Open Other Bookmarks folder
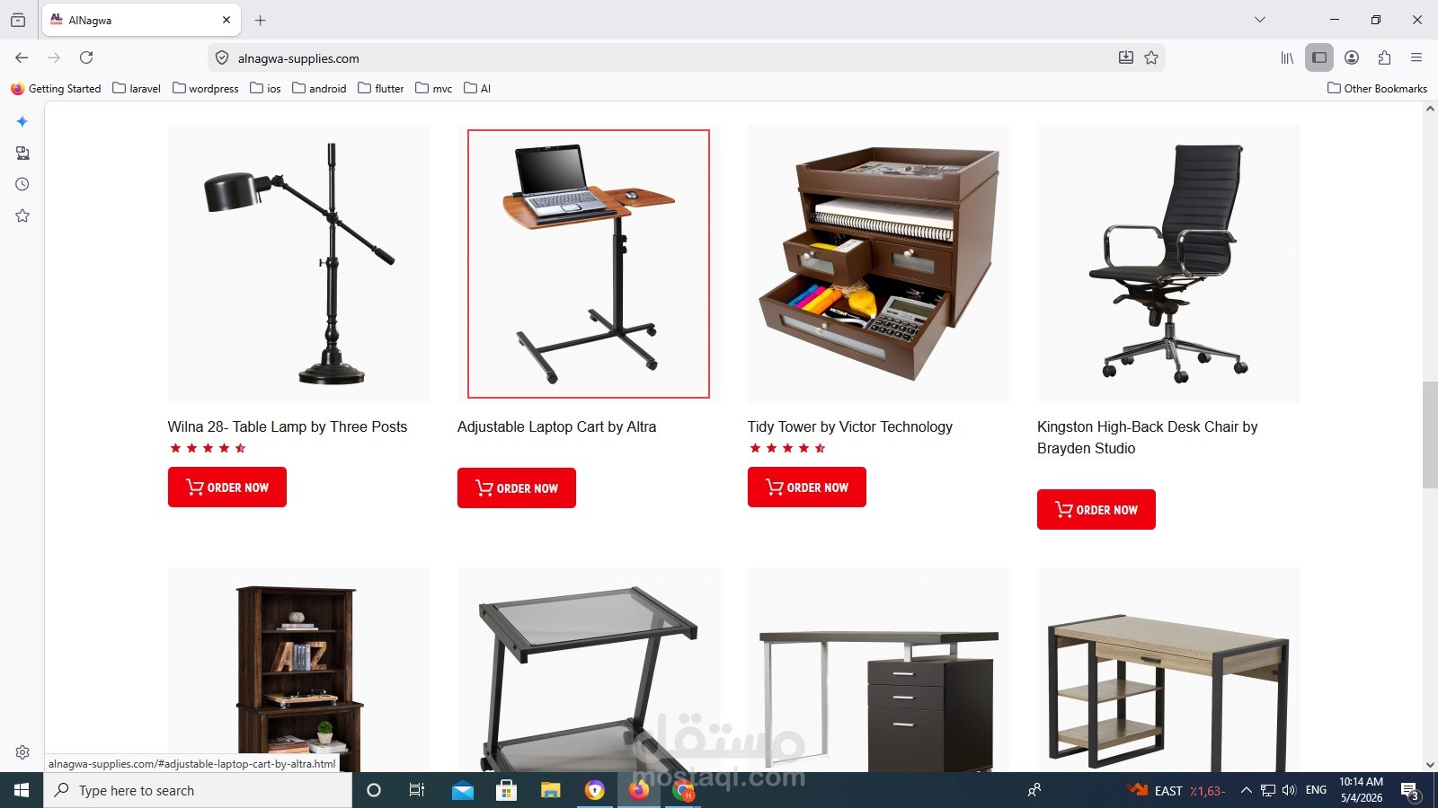 pyautogui.click(x=1377, y=88)
